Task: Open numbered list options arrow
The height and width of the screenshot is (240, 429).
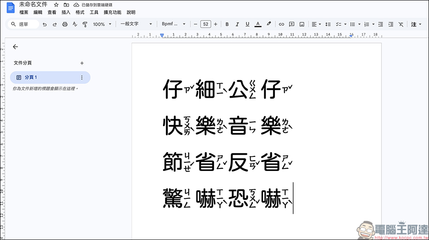Action: pyautogui.click(x=373, y=24)
